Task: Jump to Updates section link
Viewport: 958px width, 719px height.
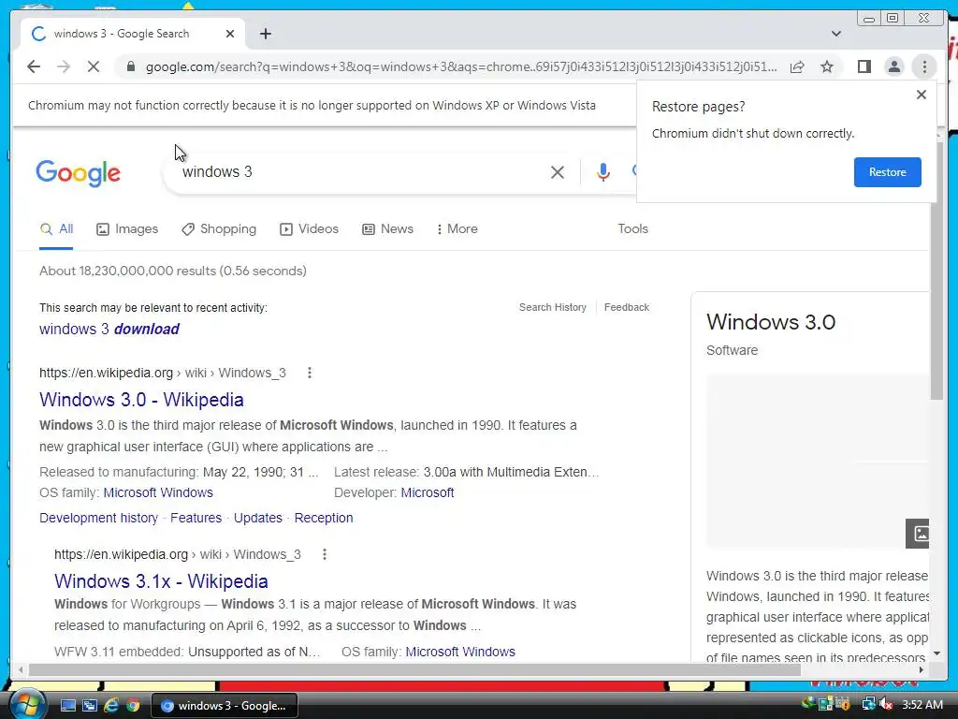Action: coord(258,518)
